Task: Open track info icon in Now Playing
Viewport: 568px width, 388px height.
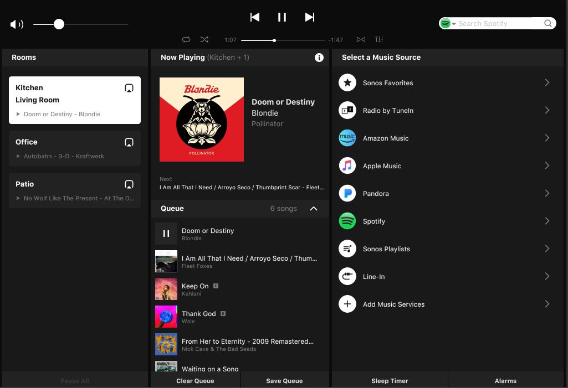Action: (x=319, y=58)
